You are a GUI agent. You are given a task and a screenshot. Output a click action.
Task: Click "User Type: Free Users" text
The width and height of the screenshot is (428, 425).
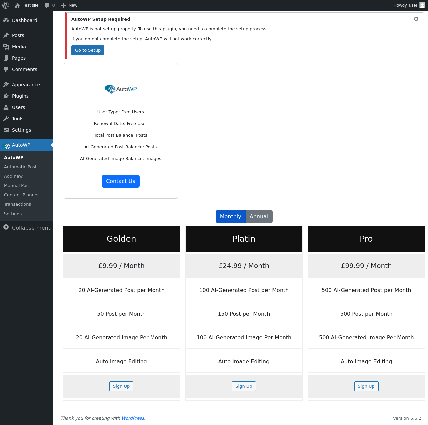[x=121, y=112]
